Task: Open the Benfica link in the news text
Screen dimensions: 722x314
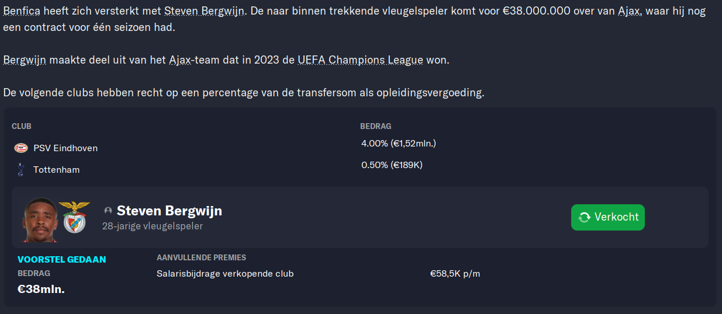Action: pyautogui.click(x=21, y=11)
